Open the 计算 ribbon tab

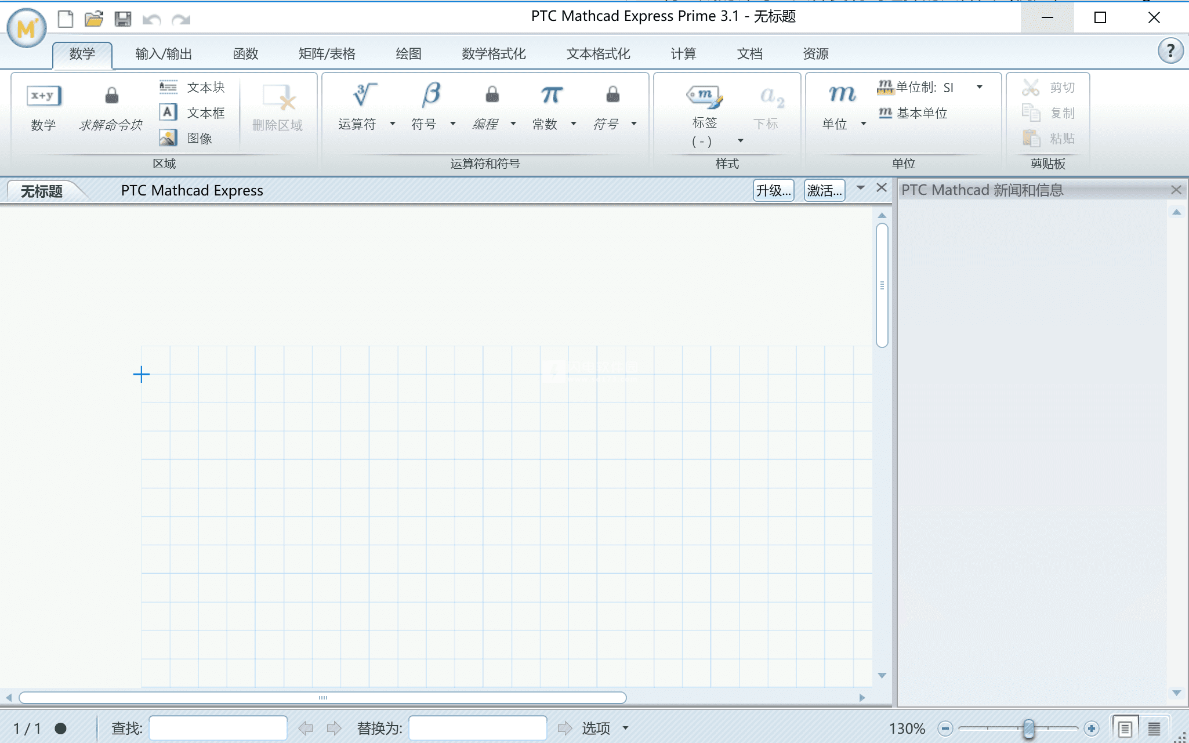pos(683,54)
